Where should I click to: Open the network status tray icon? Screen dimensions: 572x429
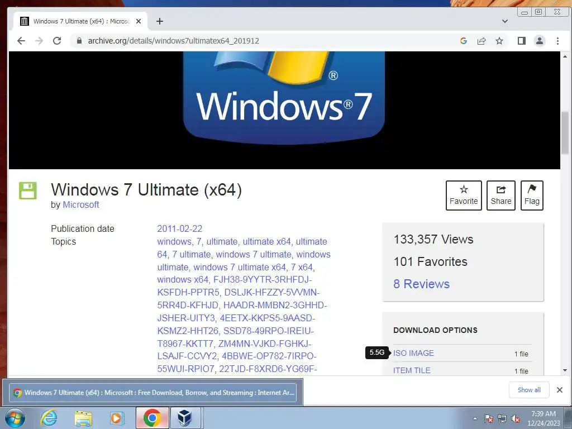(502, 418)
